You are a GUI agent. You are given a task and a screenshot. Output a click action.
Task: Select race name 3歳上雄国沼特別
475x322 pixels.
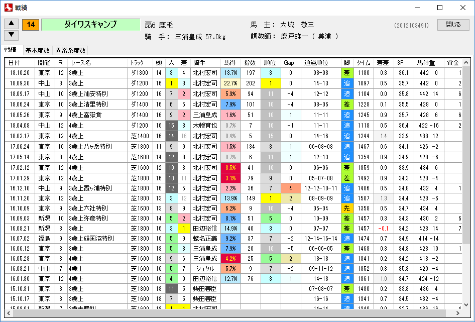click(91, 239)
